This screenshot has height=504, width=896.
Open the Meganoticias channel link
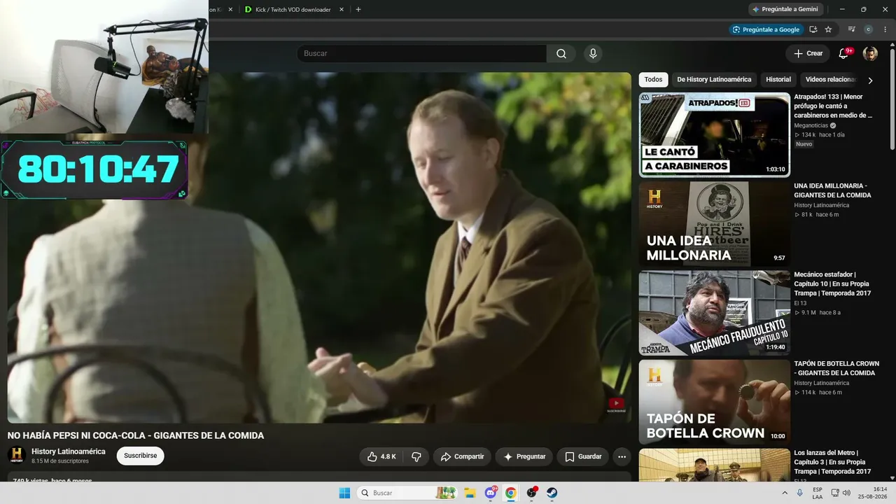coord(811,125)
